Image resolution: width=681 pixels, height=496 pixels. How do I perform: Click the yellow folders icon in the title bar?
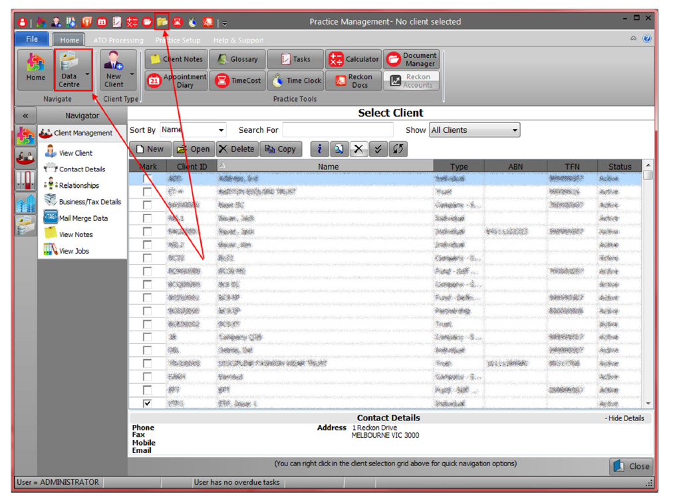point(162,22)
